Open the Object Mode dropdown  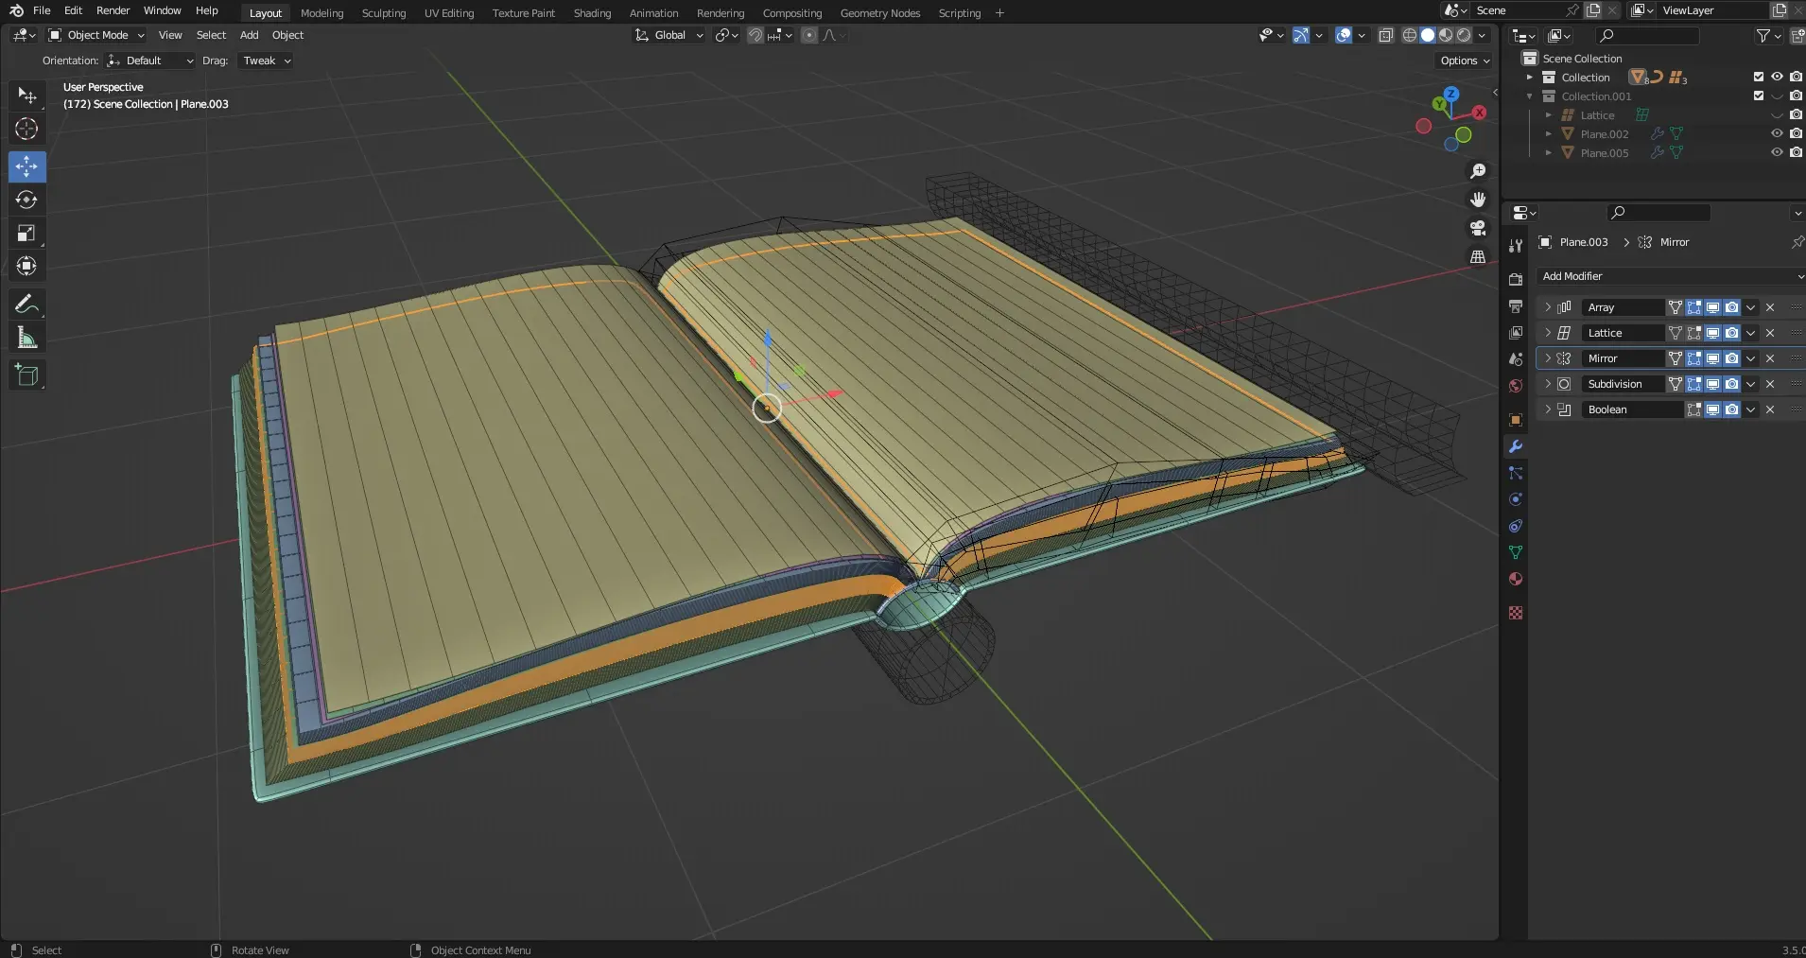(97, 35)
